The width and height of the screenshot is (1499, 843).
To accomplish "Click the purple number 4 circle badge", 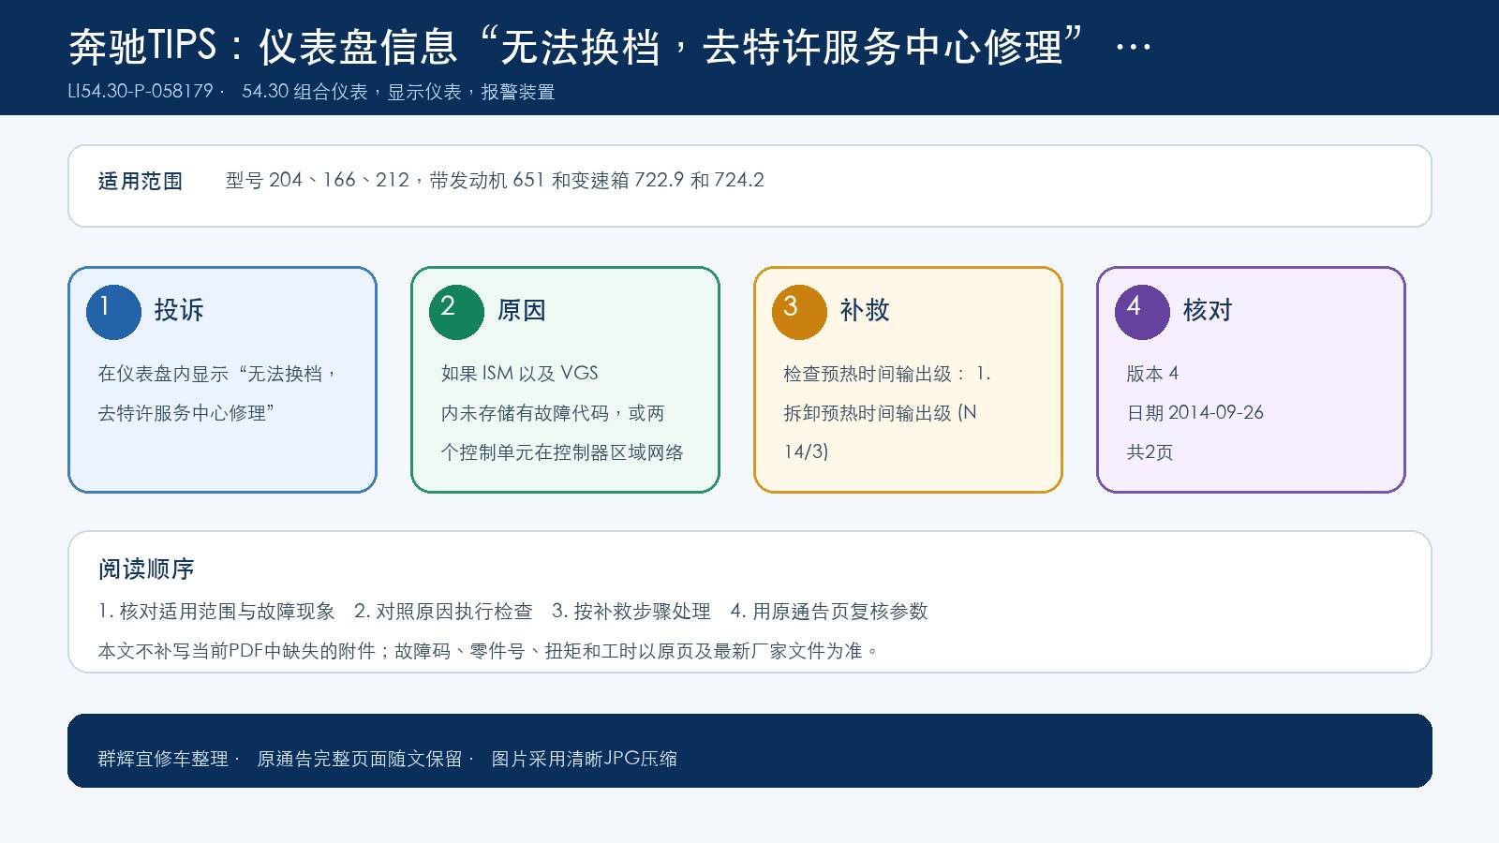I will tap(1142, 312).
